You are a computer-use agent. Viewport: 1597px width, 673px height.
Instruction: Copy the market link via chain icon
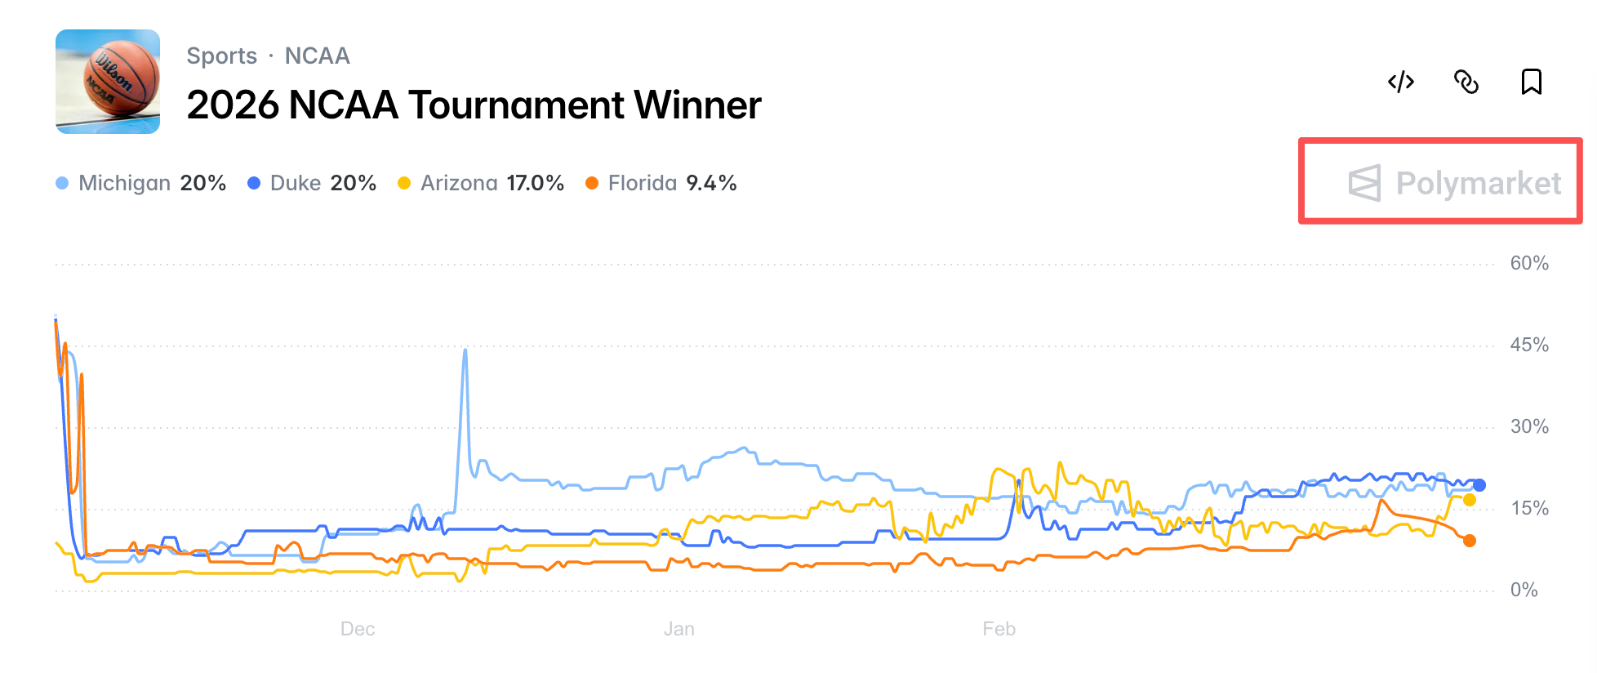pyautogui.click(x=1466, y=82)
